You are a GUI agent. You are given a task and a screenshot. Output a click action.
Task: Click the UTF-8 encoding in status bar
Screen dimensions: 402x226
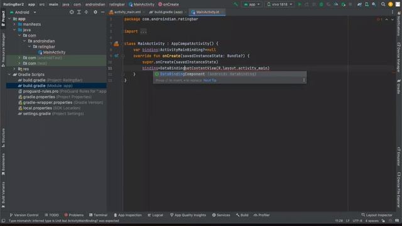pyautogui.click(x=357, y=221)
